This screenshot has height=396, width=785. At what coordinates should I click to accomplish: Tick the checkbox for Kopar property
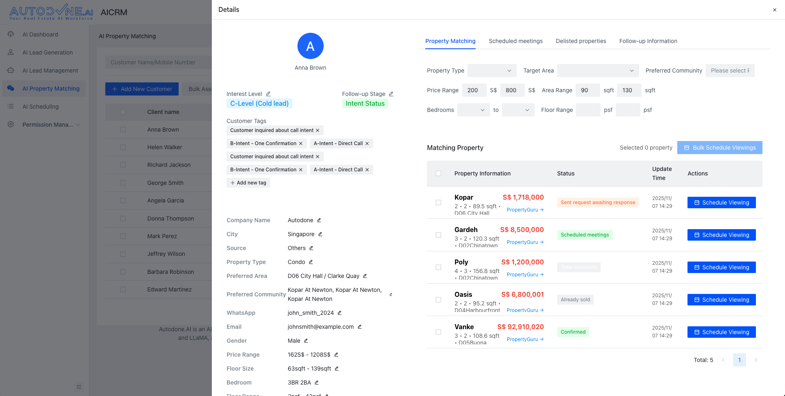coord(438,203)
